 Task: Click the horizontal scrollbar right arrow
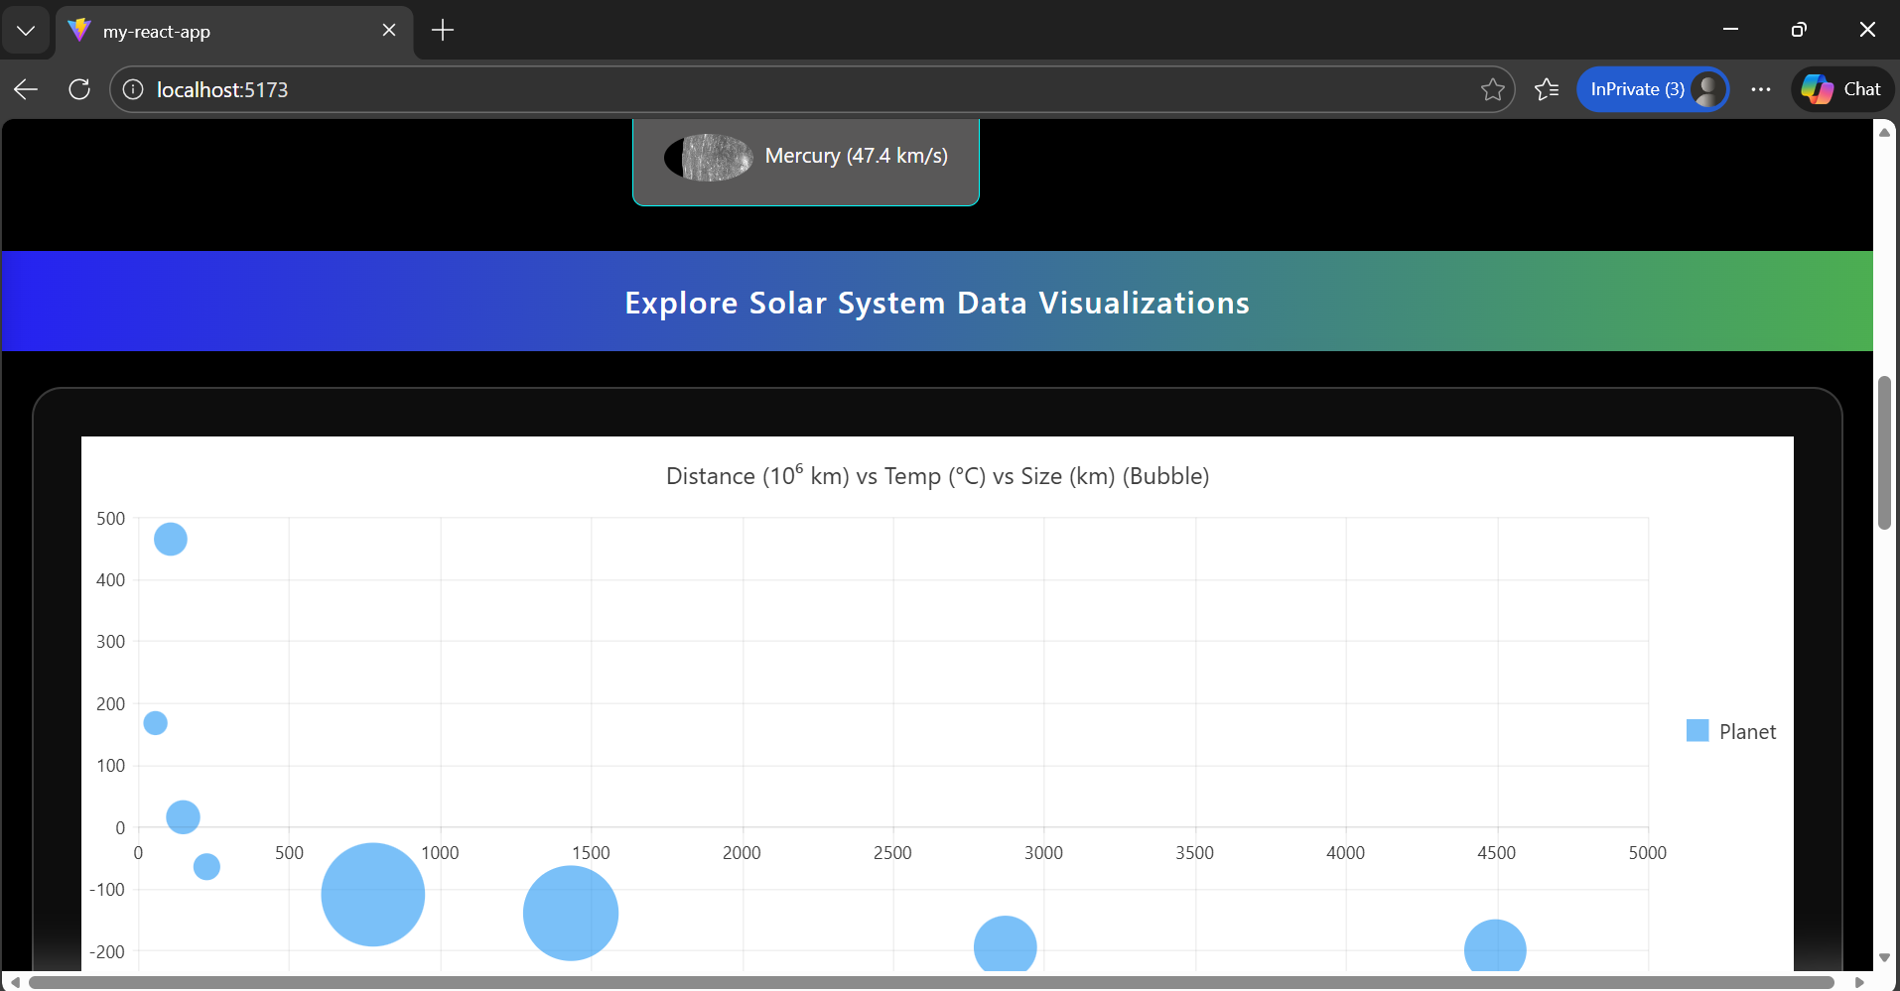point(1859,982)
